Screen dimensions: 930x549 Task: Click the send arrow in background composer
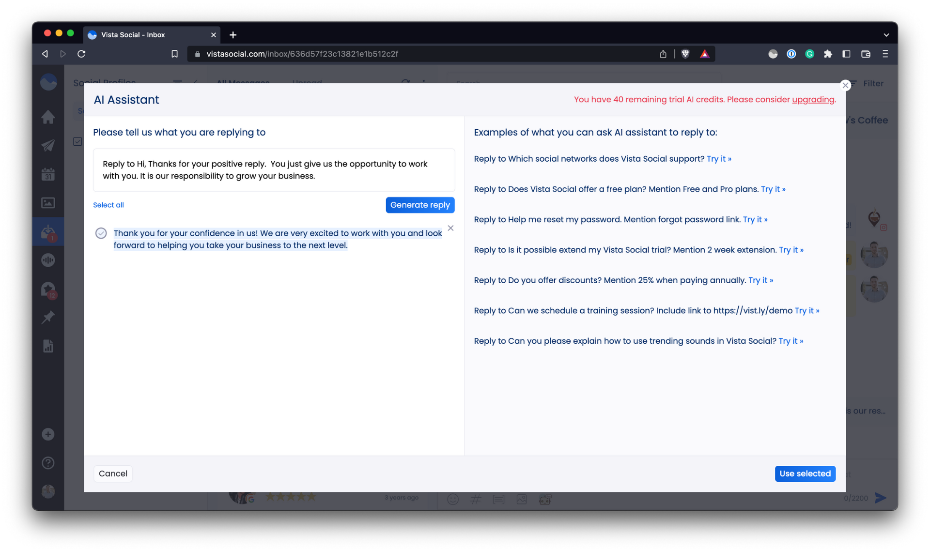tap(881, 498)
